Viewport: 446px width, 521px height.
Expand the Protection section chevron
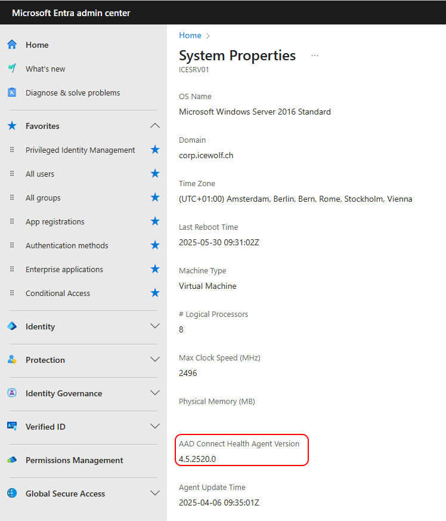point(155,359)
